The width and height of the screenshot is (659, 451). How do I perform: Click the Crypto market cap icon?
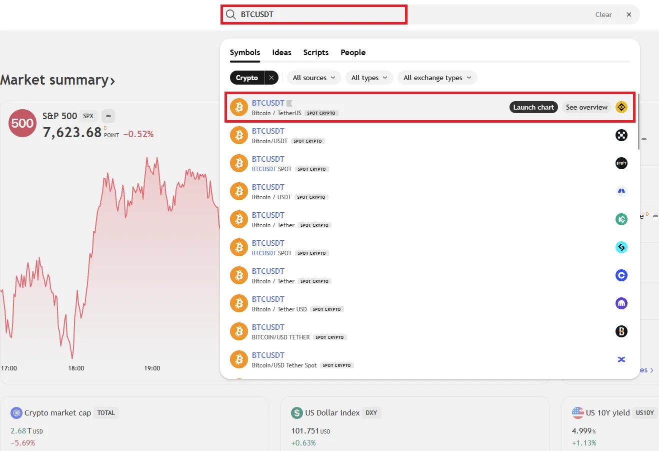(x=16, y=413)
